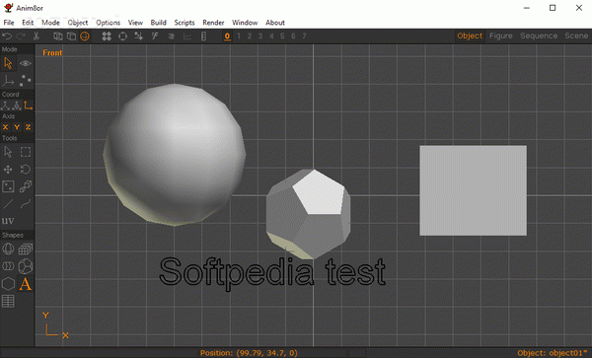
Task: Pick the curved spline tool
Action: pos(26,204)
